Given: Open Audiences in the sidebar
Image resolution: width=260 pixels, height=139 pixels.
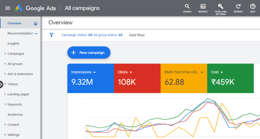Looking at the screenshot, I should [15, 114].
